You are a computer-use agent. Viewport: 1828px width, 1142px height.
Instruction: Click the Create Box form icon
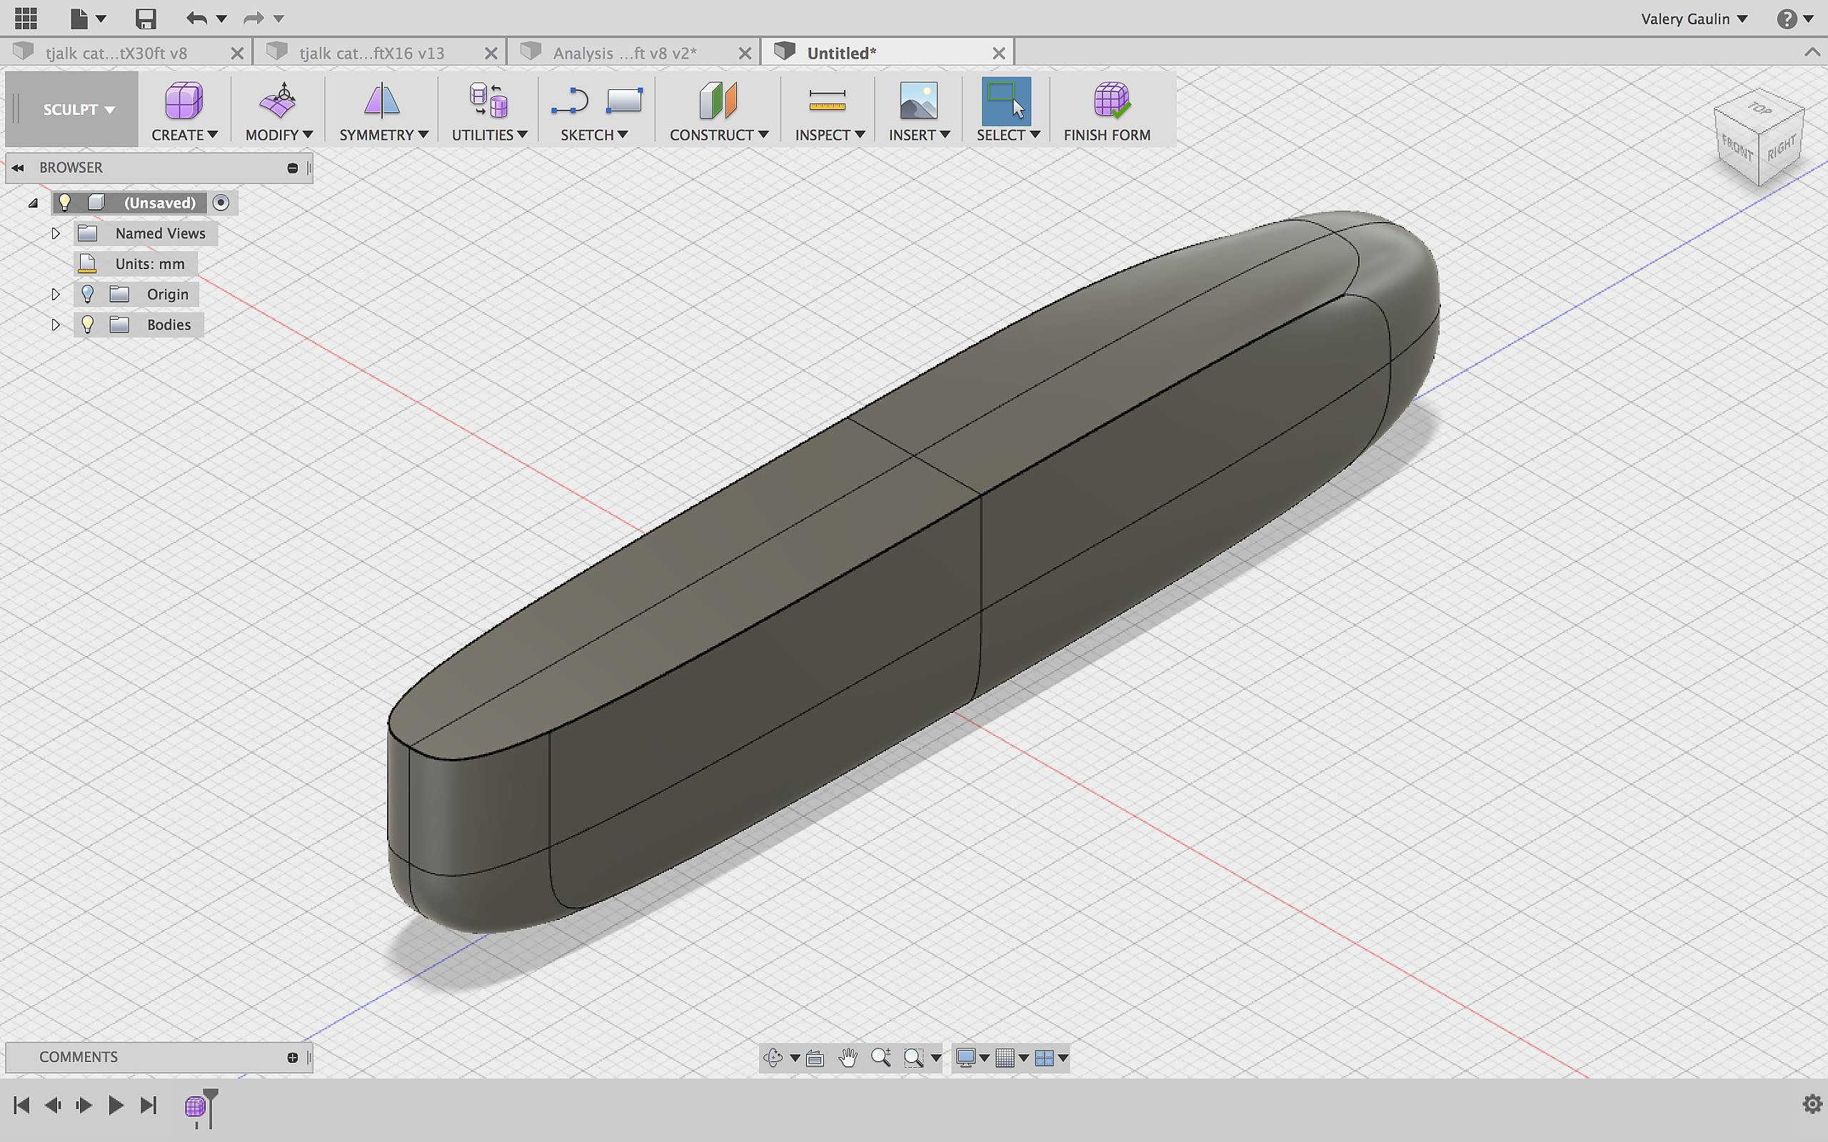tap(184, 101)
